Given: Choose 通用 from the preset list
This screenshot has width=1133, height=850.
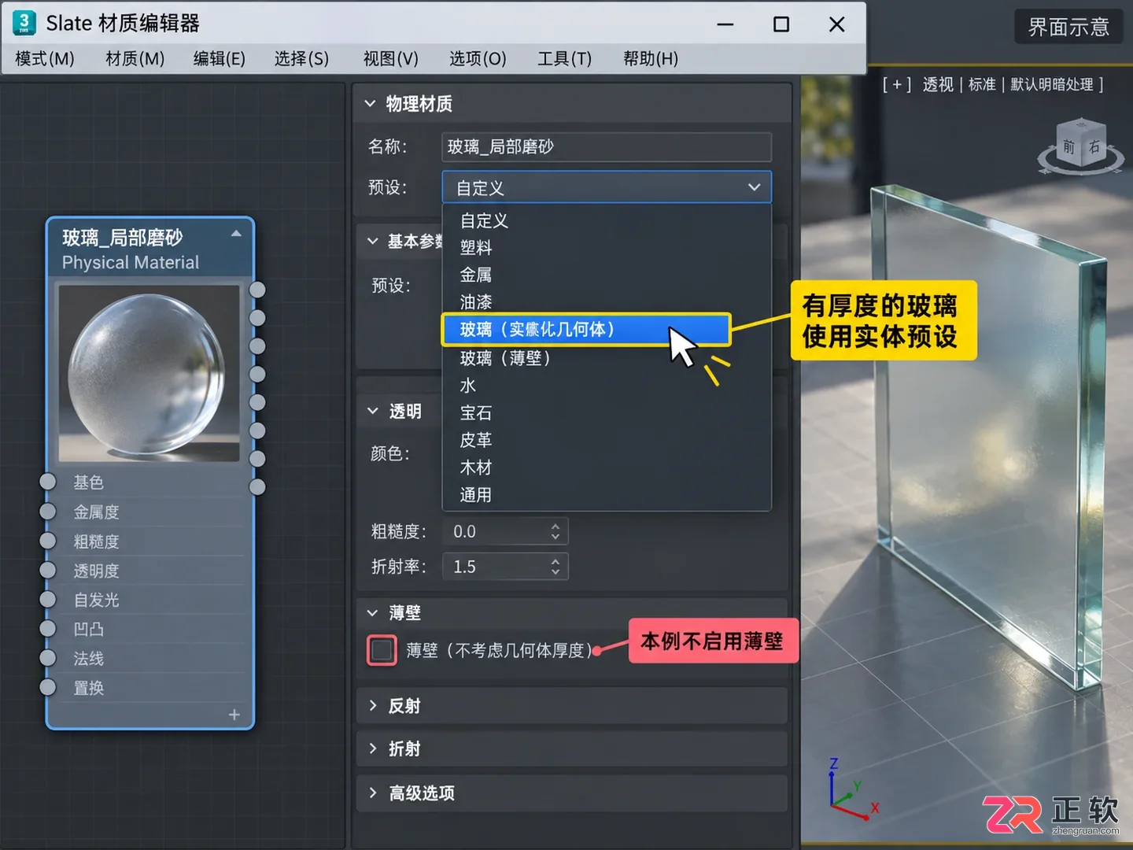Looking at the screenshot, I should tap(607, 495).
